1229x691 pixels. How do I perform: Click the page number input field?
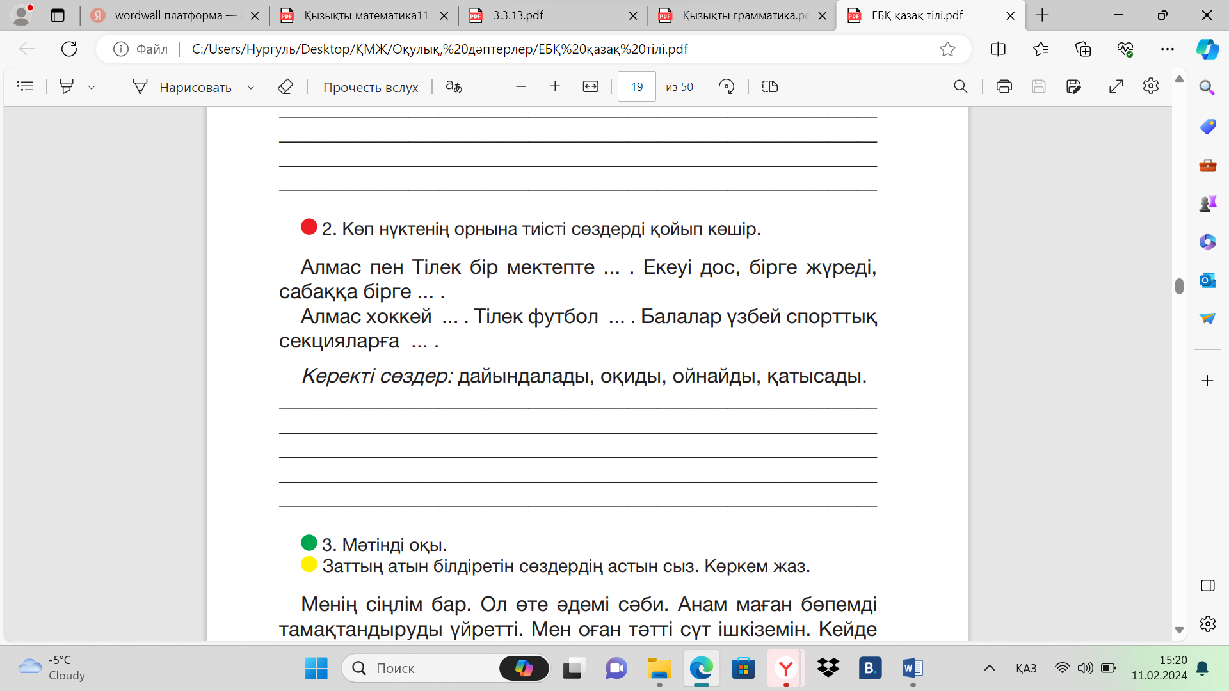point(636,86)
